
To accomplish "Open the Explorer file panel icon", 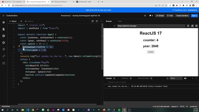I will coord(3,29).
